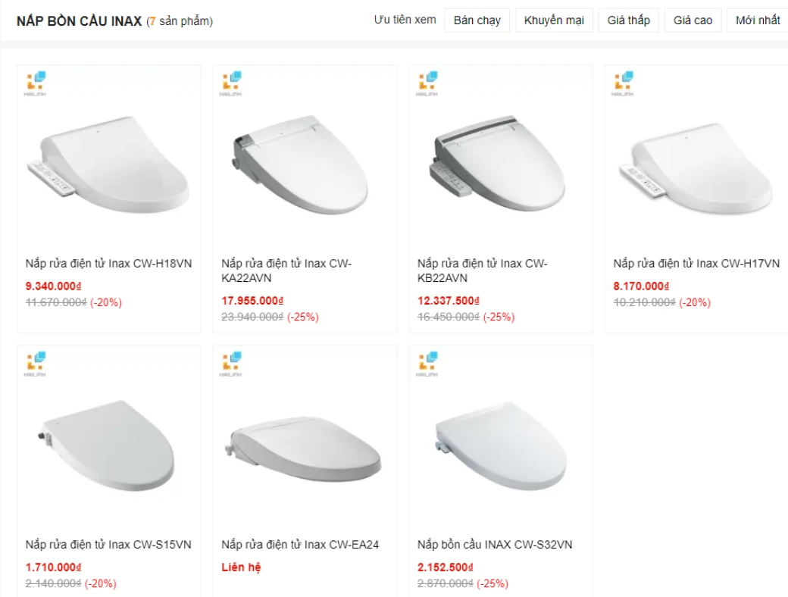
Task: Click Nắp rửa điện tử Inax CW-H17VN title
Action: [x=696, y=264]
